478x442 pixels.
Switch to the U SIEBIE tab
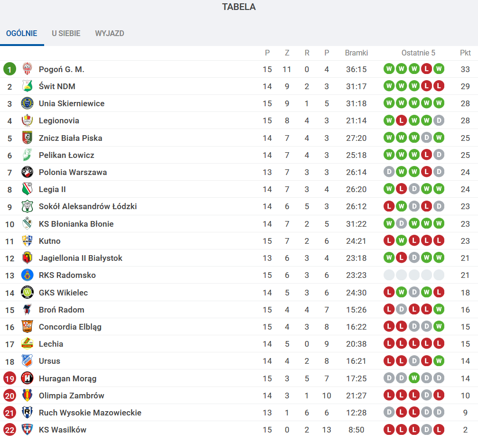click(x=66, y=33)
